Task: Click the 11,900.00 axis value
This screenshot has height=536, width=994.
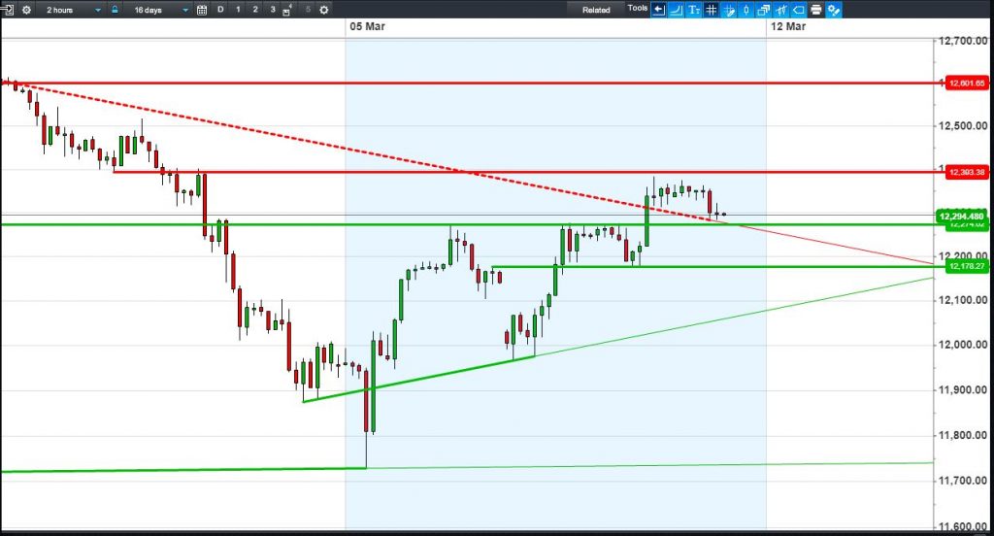Action: (x=962, y=389)
